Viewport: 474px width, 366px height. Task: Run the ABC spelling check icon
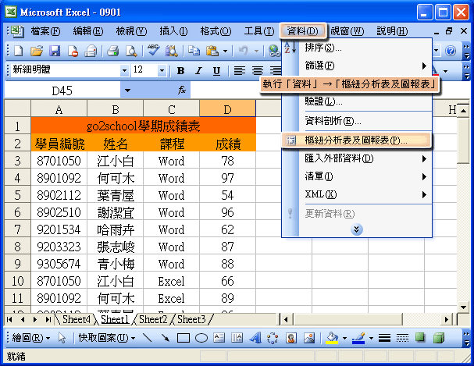153,50
